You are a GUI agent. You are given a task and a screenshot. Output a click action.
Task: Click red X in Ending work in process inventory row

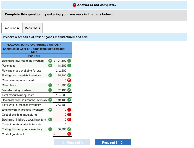[x=69, y=110]
